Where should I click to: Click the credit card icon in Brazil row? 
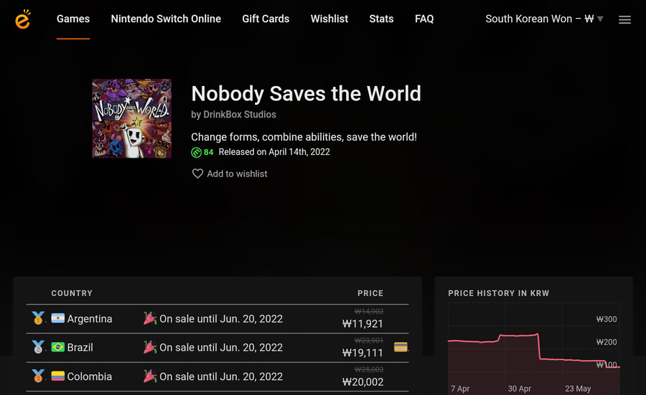(401, 347)
